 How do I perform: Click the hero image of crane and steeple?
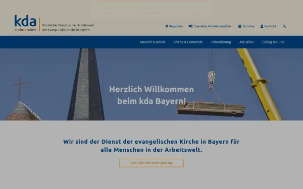[151, 84]
